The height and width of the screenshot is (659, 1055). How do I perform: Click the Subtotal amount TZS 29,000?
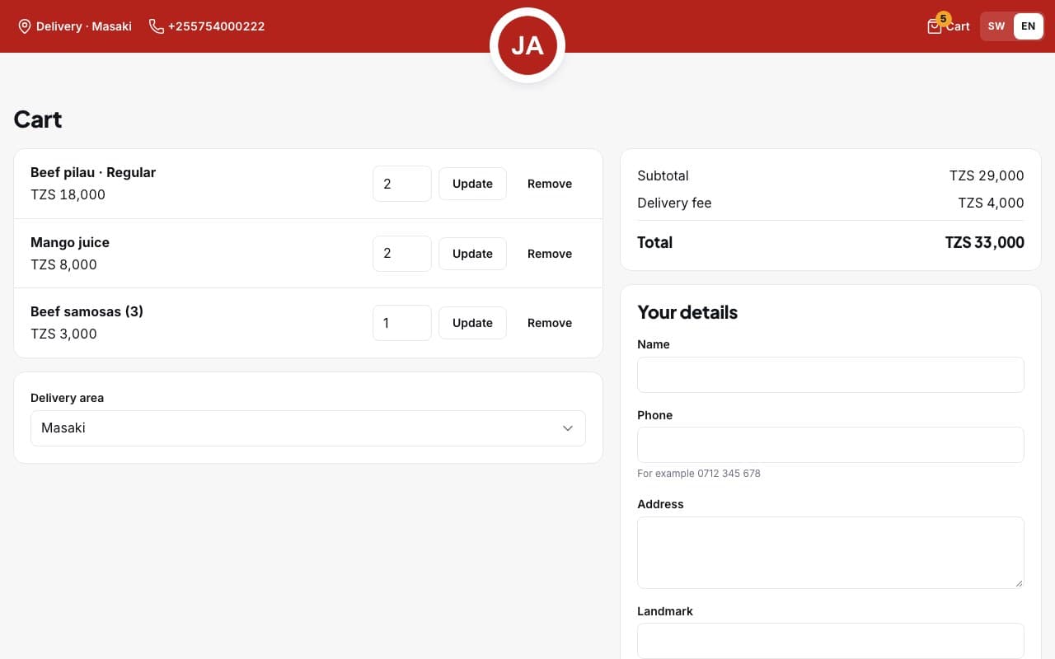(987, 175)
